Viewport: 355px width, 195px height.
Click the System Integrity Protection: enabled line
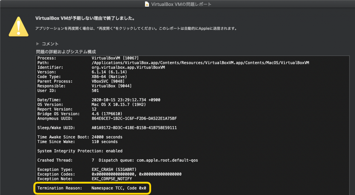[x=80, y=151]
